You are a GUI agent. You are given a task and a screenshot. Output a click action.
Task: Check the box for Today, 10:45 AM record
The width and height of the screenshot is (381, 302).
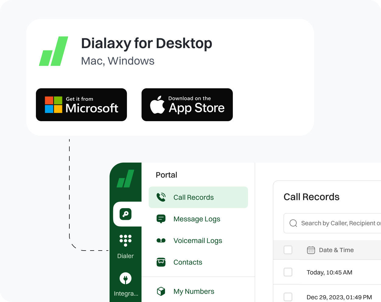click(x=288, y=272)
